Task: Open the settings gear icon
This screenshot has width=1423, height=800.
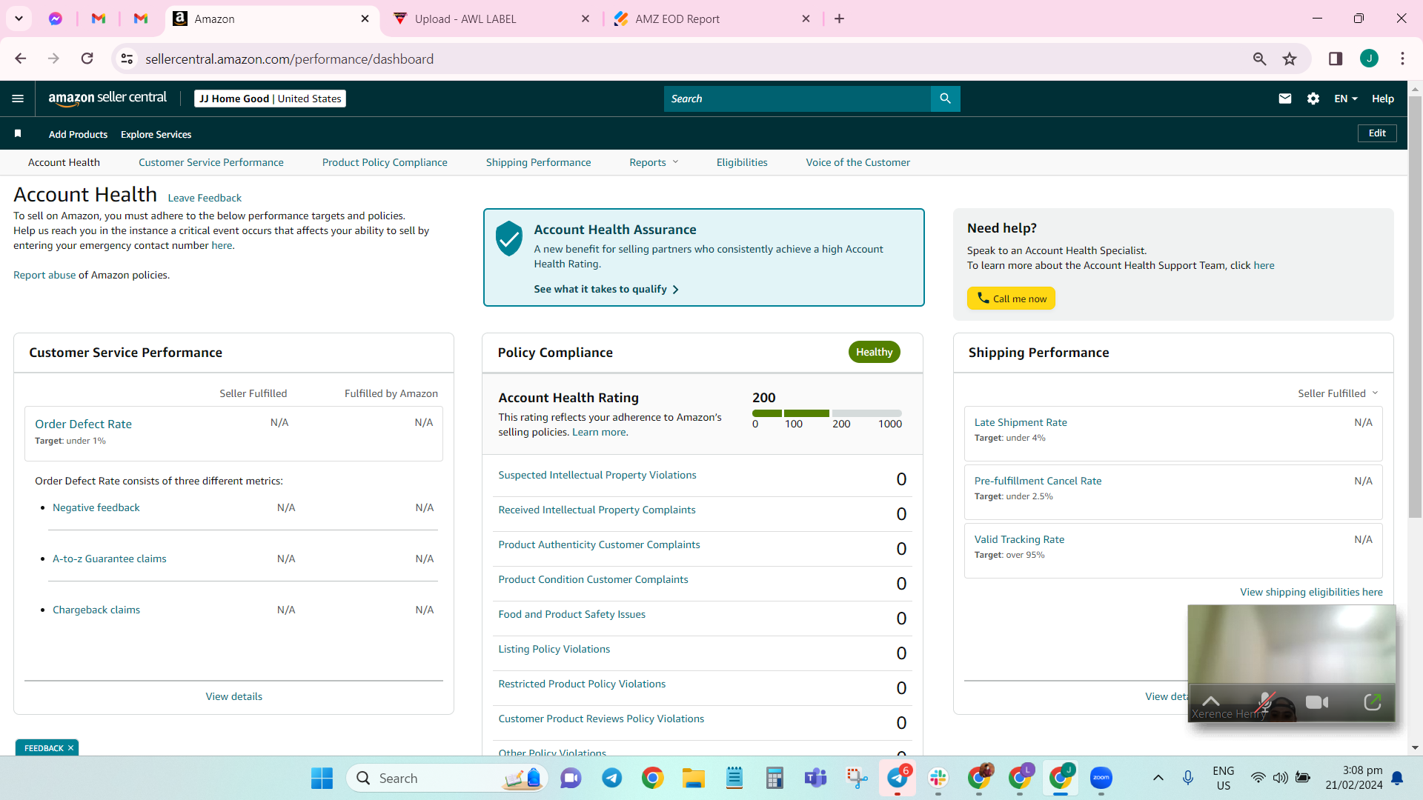Action: [x=1313, y=99]
